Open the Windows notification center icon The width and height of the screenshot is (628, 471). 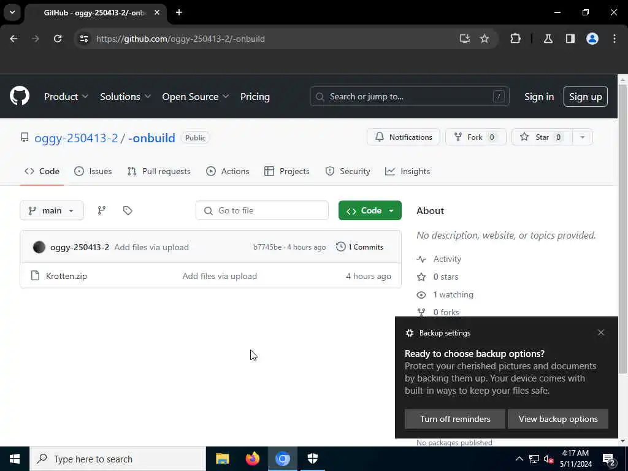(x=609, y=459)
